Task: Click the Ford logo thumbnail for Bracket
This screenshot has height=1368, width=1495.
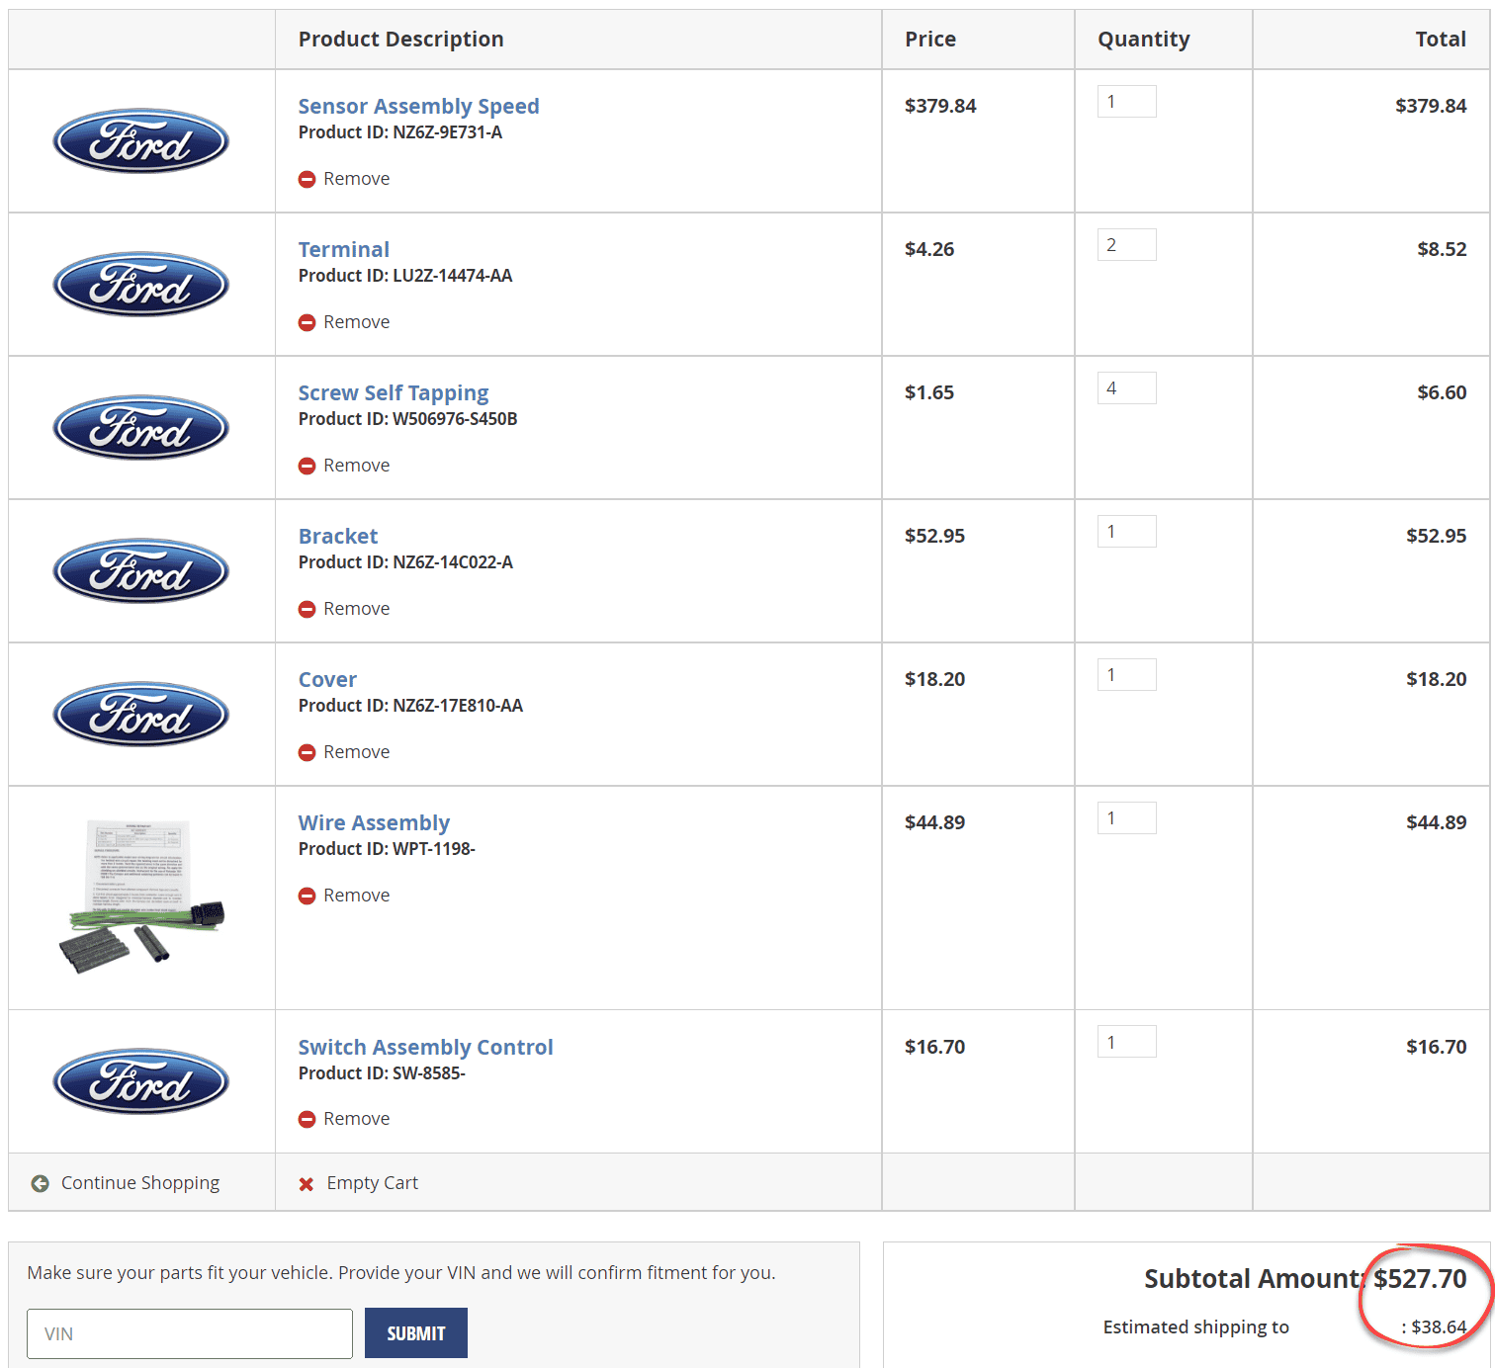Action: point(141,570)
